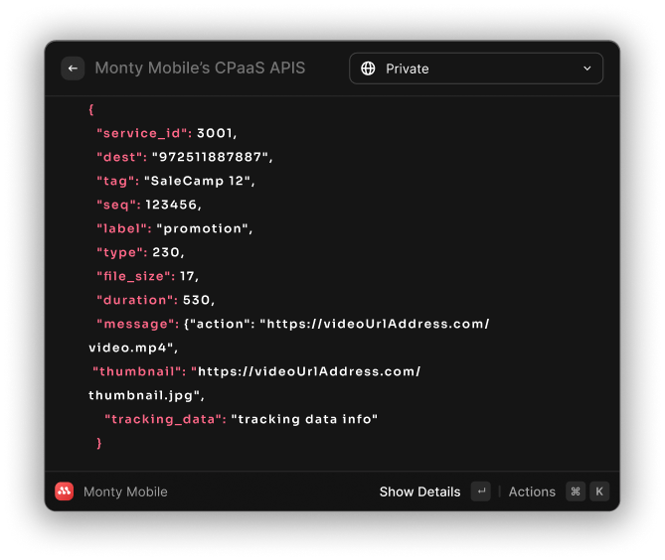This screenshot has width=665, height=560.
Task: Click the thumbnail.jpg line
Action: click(x=144, y=395)
